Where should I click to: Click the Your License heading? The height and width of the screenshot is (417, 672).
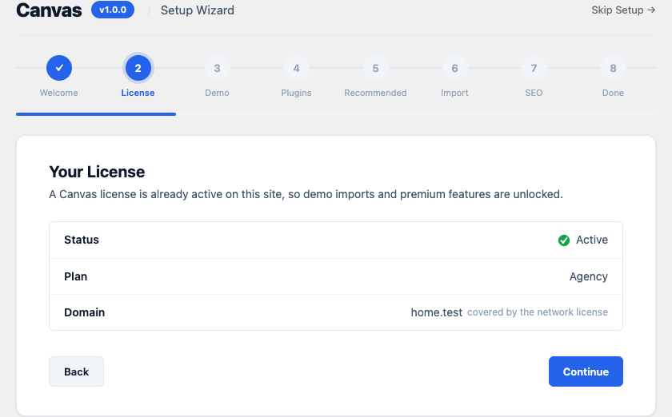point(97,172)
